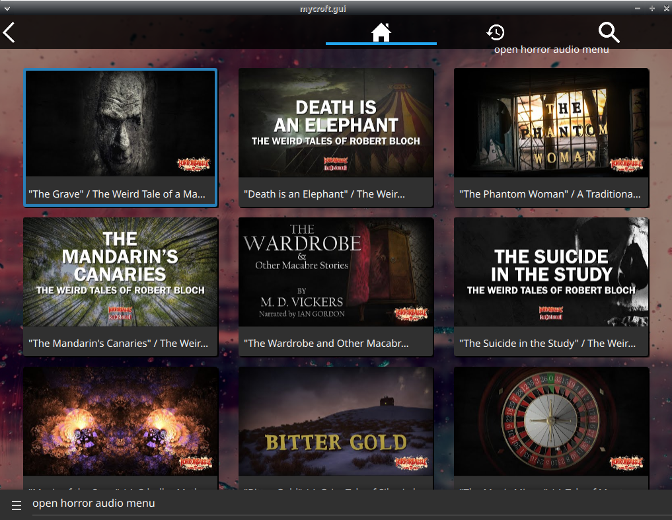Viewport: 672px width, 520px height.
Task: Click caption "The Wardrobe and Other Macabr..."
Action: pyautogui.click(x=326, y=344)
